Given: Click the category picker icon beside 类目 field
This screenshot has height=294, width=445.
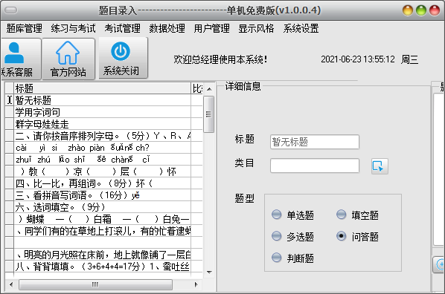Looking at the screenshot, I should pos(380,166).
